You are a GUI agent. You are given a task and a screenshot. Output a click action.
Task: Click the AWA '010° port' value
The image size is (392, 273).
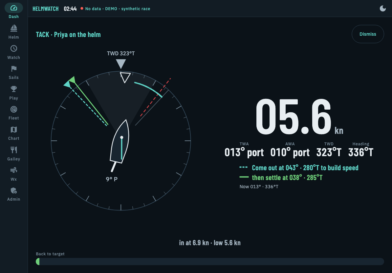click(x=290, y=152)
